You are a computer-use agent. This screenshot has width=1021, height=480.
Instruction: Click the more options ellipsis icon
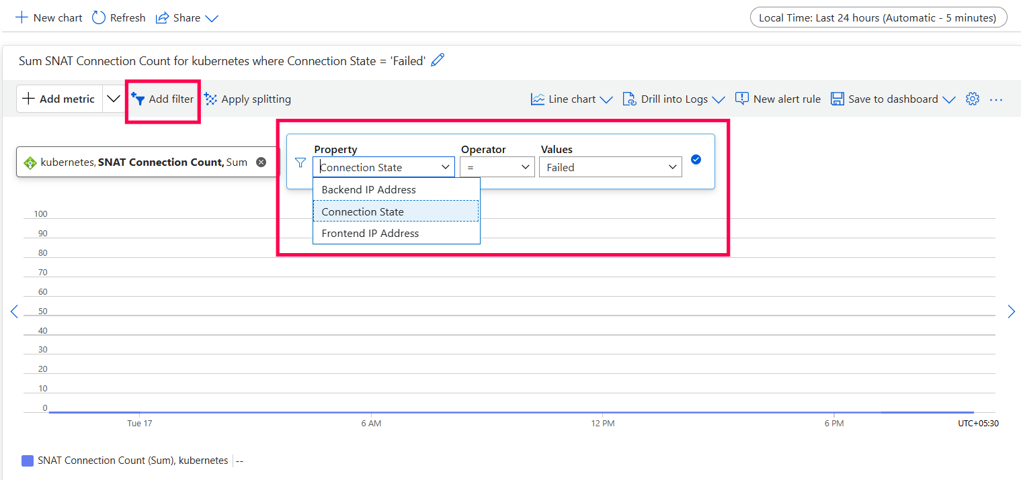click(x=996, y=99)
